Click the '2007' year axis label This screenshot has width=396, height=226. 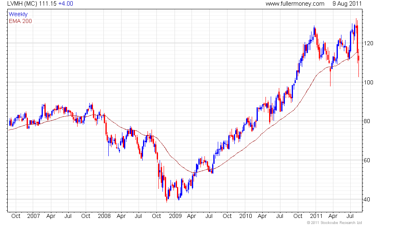point(34,216)
